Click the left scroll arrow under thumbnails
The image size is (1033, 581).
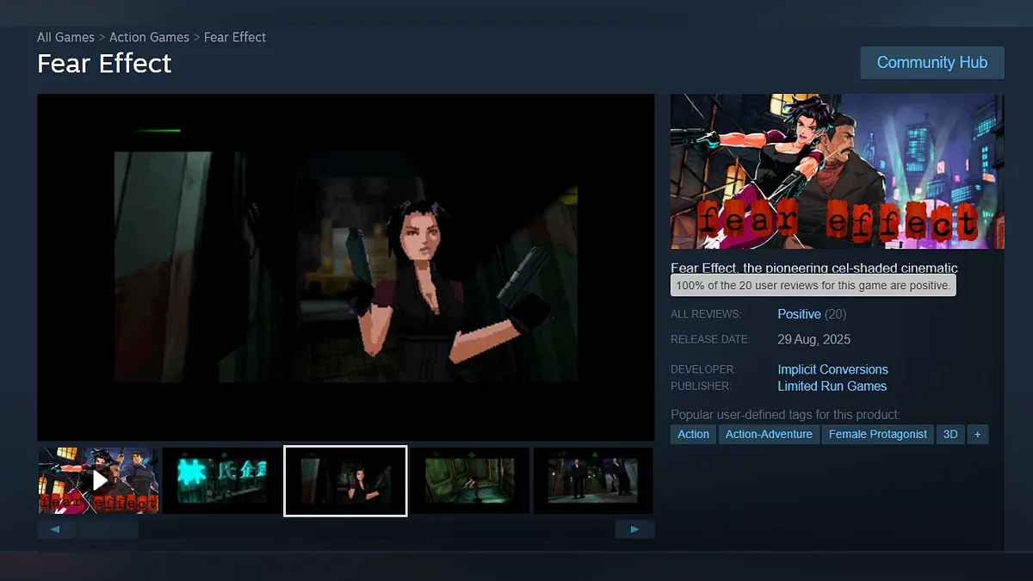click(56, 529)
